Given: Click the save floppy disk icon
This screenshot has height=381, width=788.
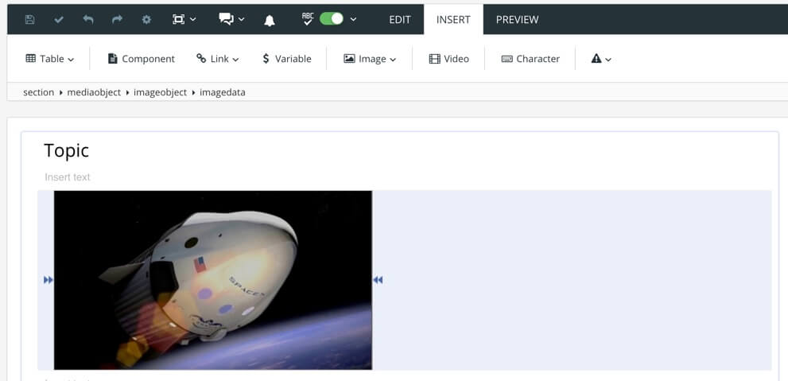Looking at the screenshot, I should pyautogui.click(x=29, y=20).
